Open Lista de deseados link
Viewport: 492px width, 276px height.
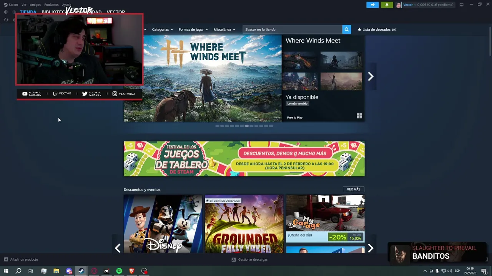pyautogui.click(x=377, y=30)
